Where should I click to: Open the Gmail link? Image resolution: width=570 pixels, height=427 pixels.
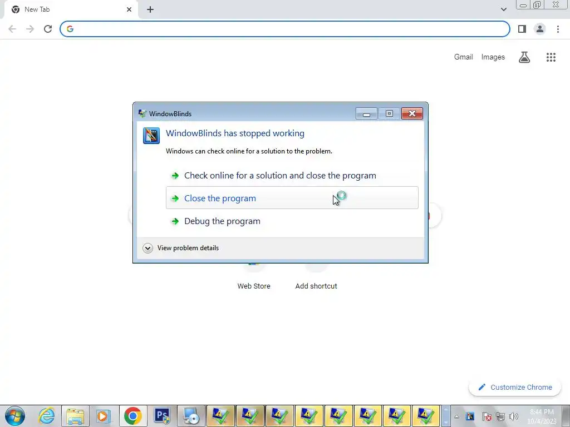(x=463, y=57)
